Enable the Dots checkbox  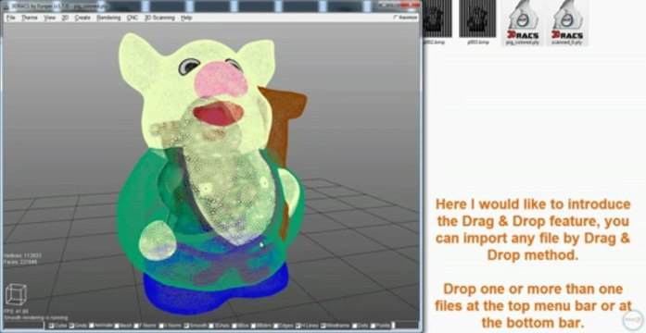coord(354,326)
